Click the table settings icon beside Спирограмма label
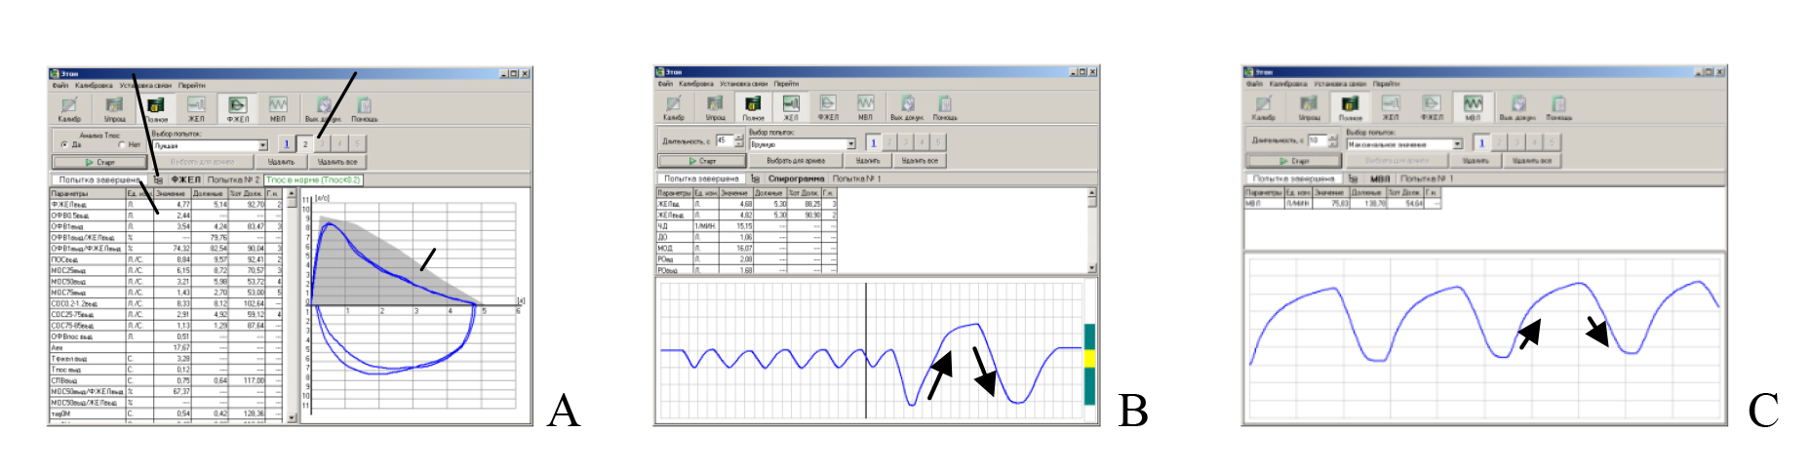Viewport: 1811px width, 472px height. pyautogui.click(x=755, y=179)
